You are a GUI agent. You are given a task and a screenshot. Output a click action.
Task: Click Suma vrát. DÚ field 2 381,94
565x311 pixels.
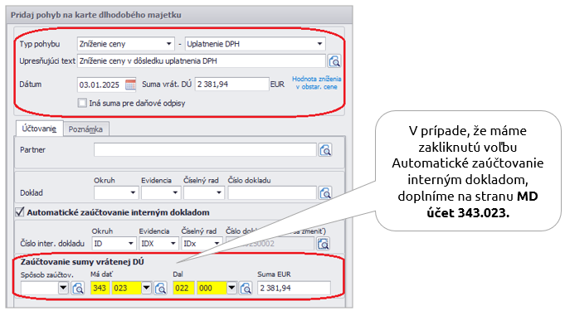[231, 85]
